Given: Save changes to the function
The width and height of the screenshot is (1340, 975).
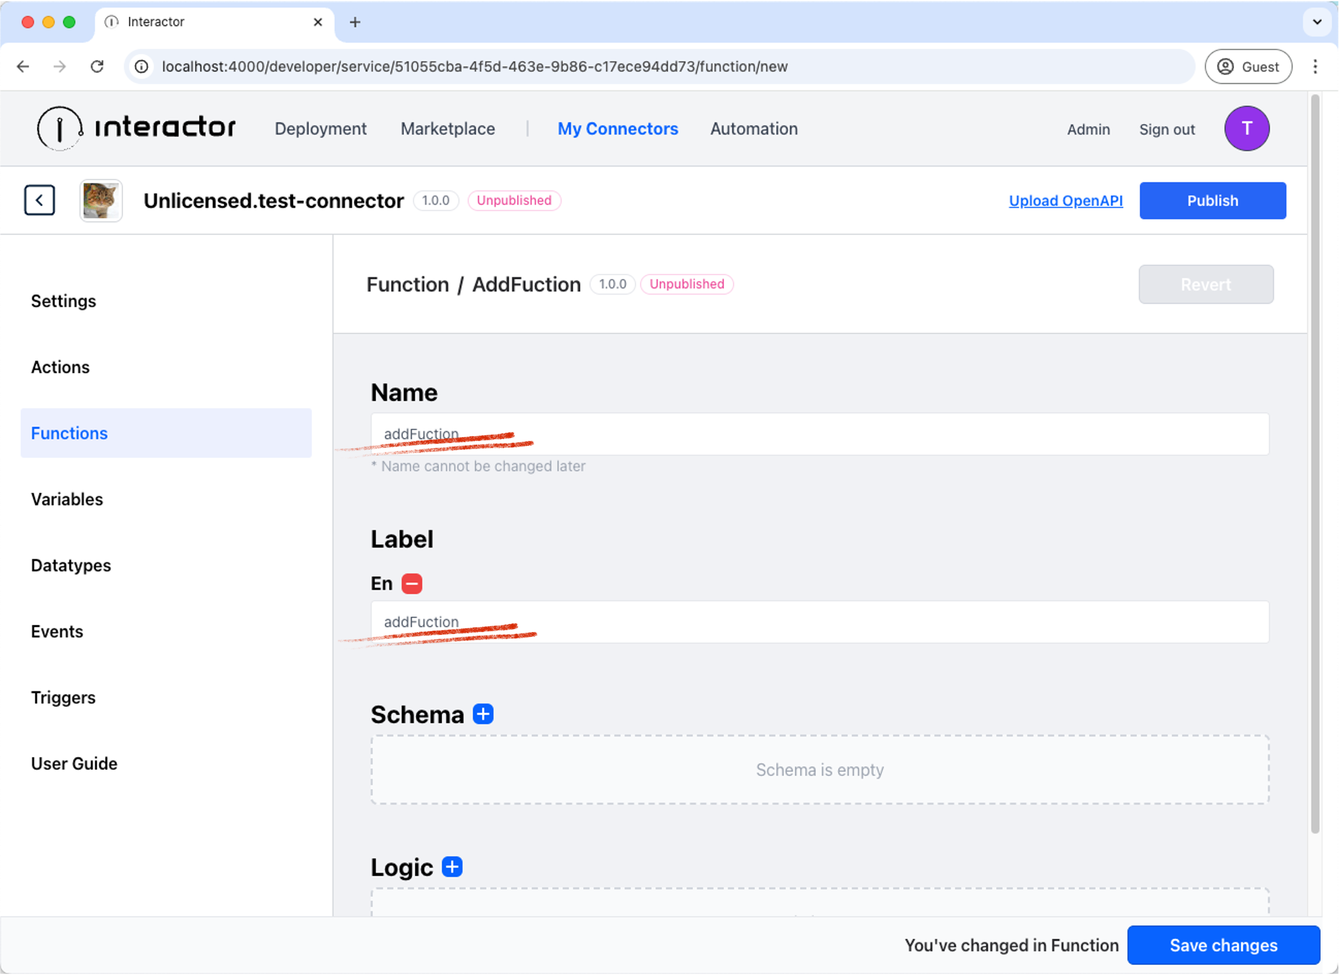Looking at the screenshot, I should (x=1224, y=946).
